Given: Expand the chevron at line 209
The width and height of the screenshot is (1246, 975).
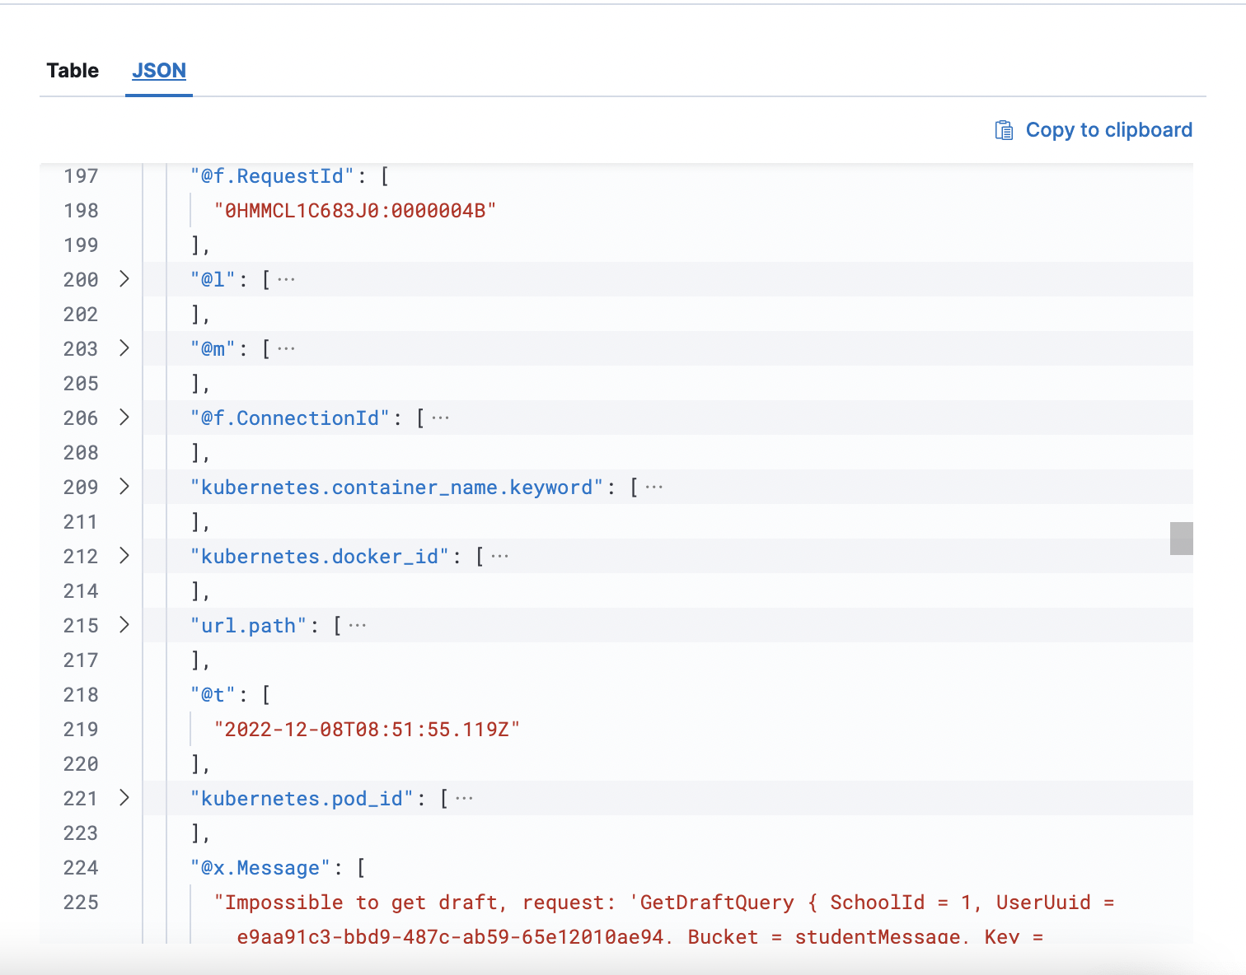Looking at the screenshot, I should 124,487.
